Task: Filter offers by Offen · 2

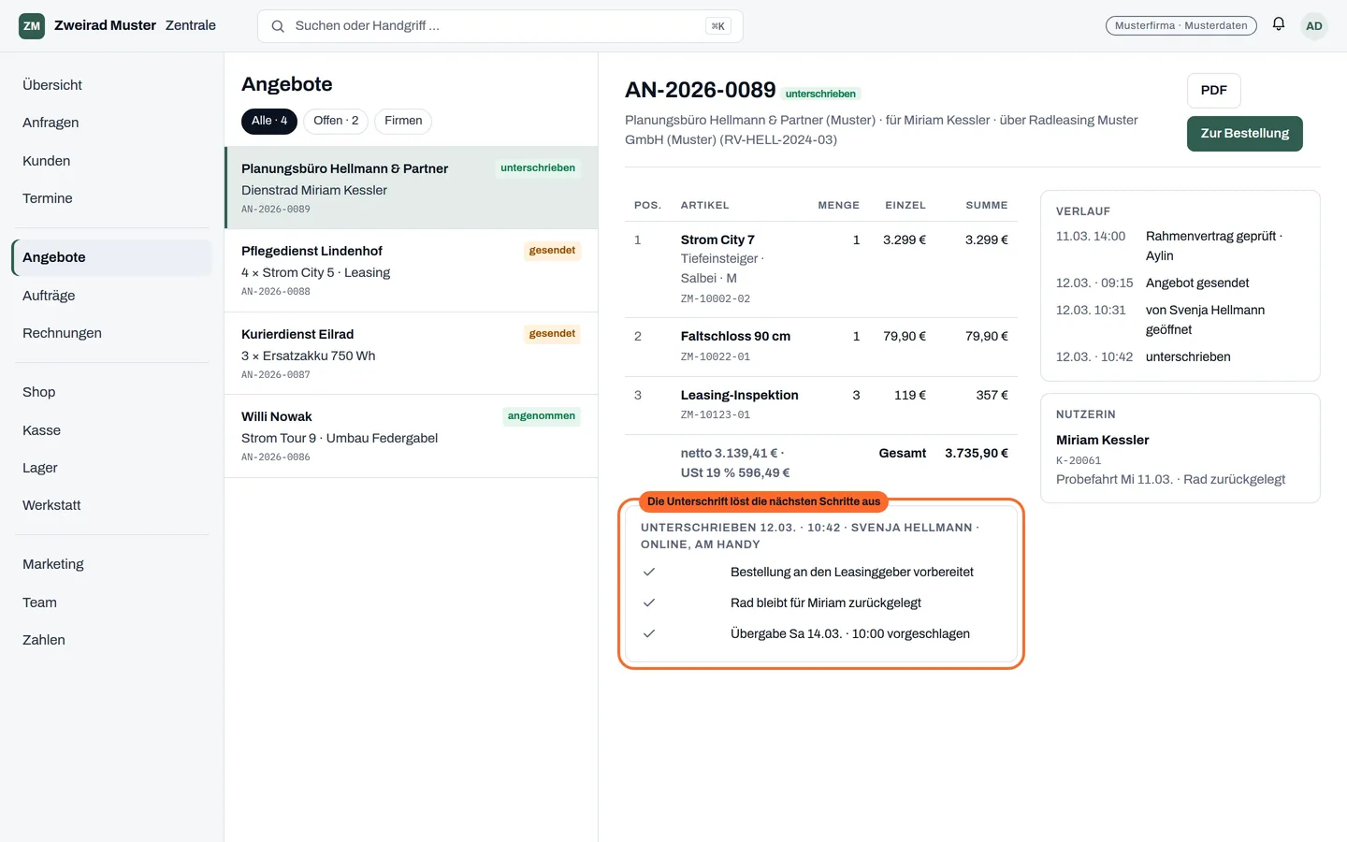Action: [x=336, y=121]
